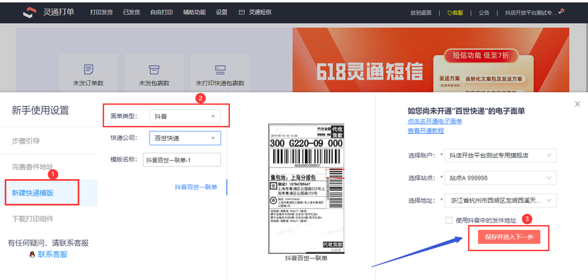The width and height of the screenshot is (588, 280).
Task: Click the 灵通打单 logo icon
Action: pyautogui.click(x=30, y=12)
